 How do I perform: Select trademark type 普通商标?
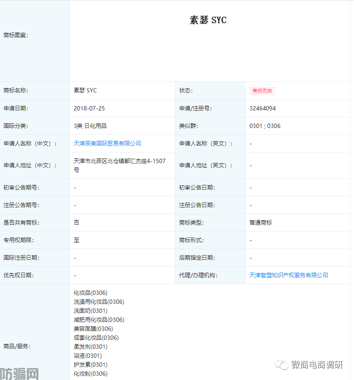click(x=261, y=223)
